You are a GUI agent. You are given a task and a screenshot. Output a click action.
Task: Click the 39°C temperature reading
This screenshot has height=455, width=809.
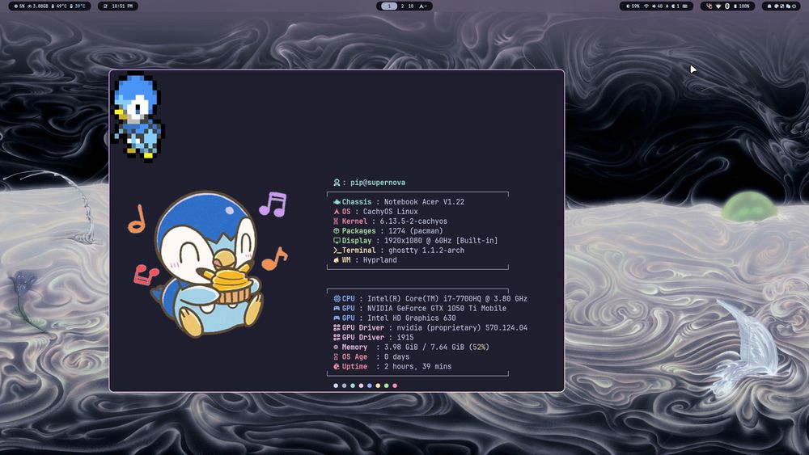78,6
